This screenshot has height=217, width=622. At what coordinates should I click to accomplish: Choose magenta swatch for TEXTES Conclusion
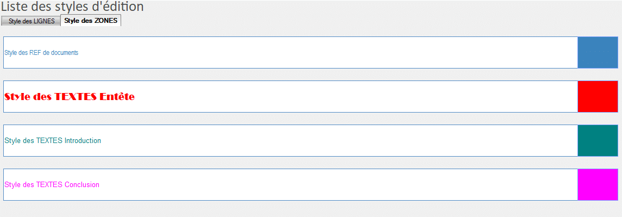pos(598,184)
